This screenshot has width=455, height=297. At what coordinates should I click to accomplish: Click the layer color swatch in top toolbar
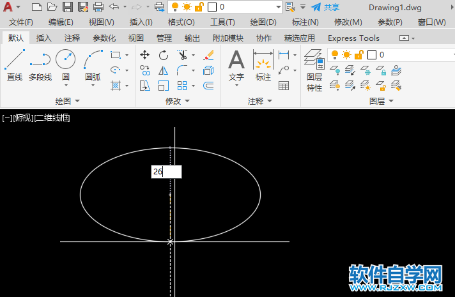pyautogui.click(x=212, y=7)
